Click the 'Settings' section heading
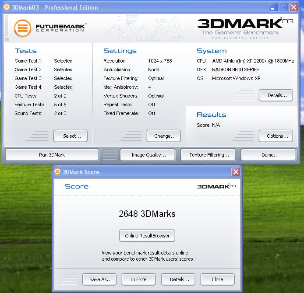This screenshot has height=293, width=304. tap(120, 51)
